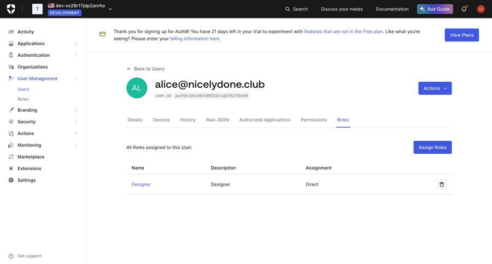Open the Designer role link

[x=141, y=184]
